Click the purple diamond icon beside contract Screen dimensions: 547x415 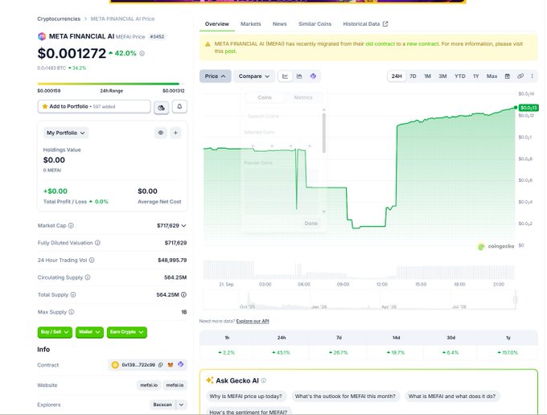coord(180,364)
